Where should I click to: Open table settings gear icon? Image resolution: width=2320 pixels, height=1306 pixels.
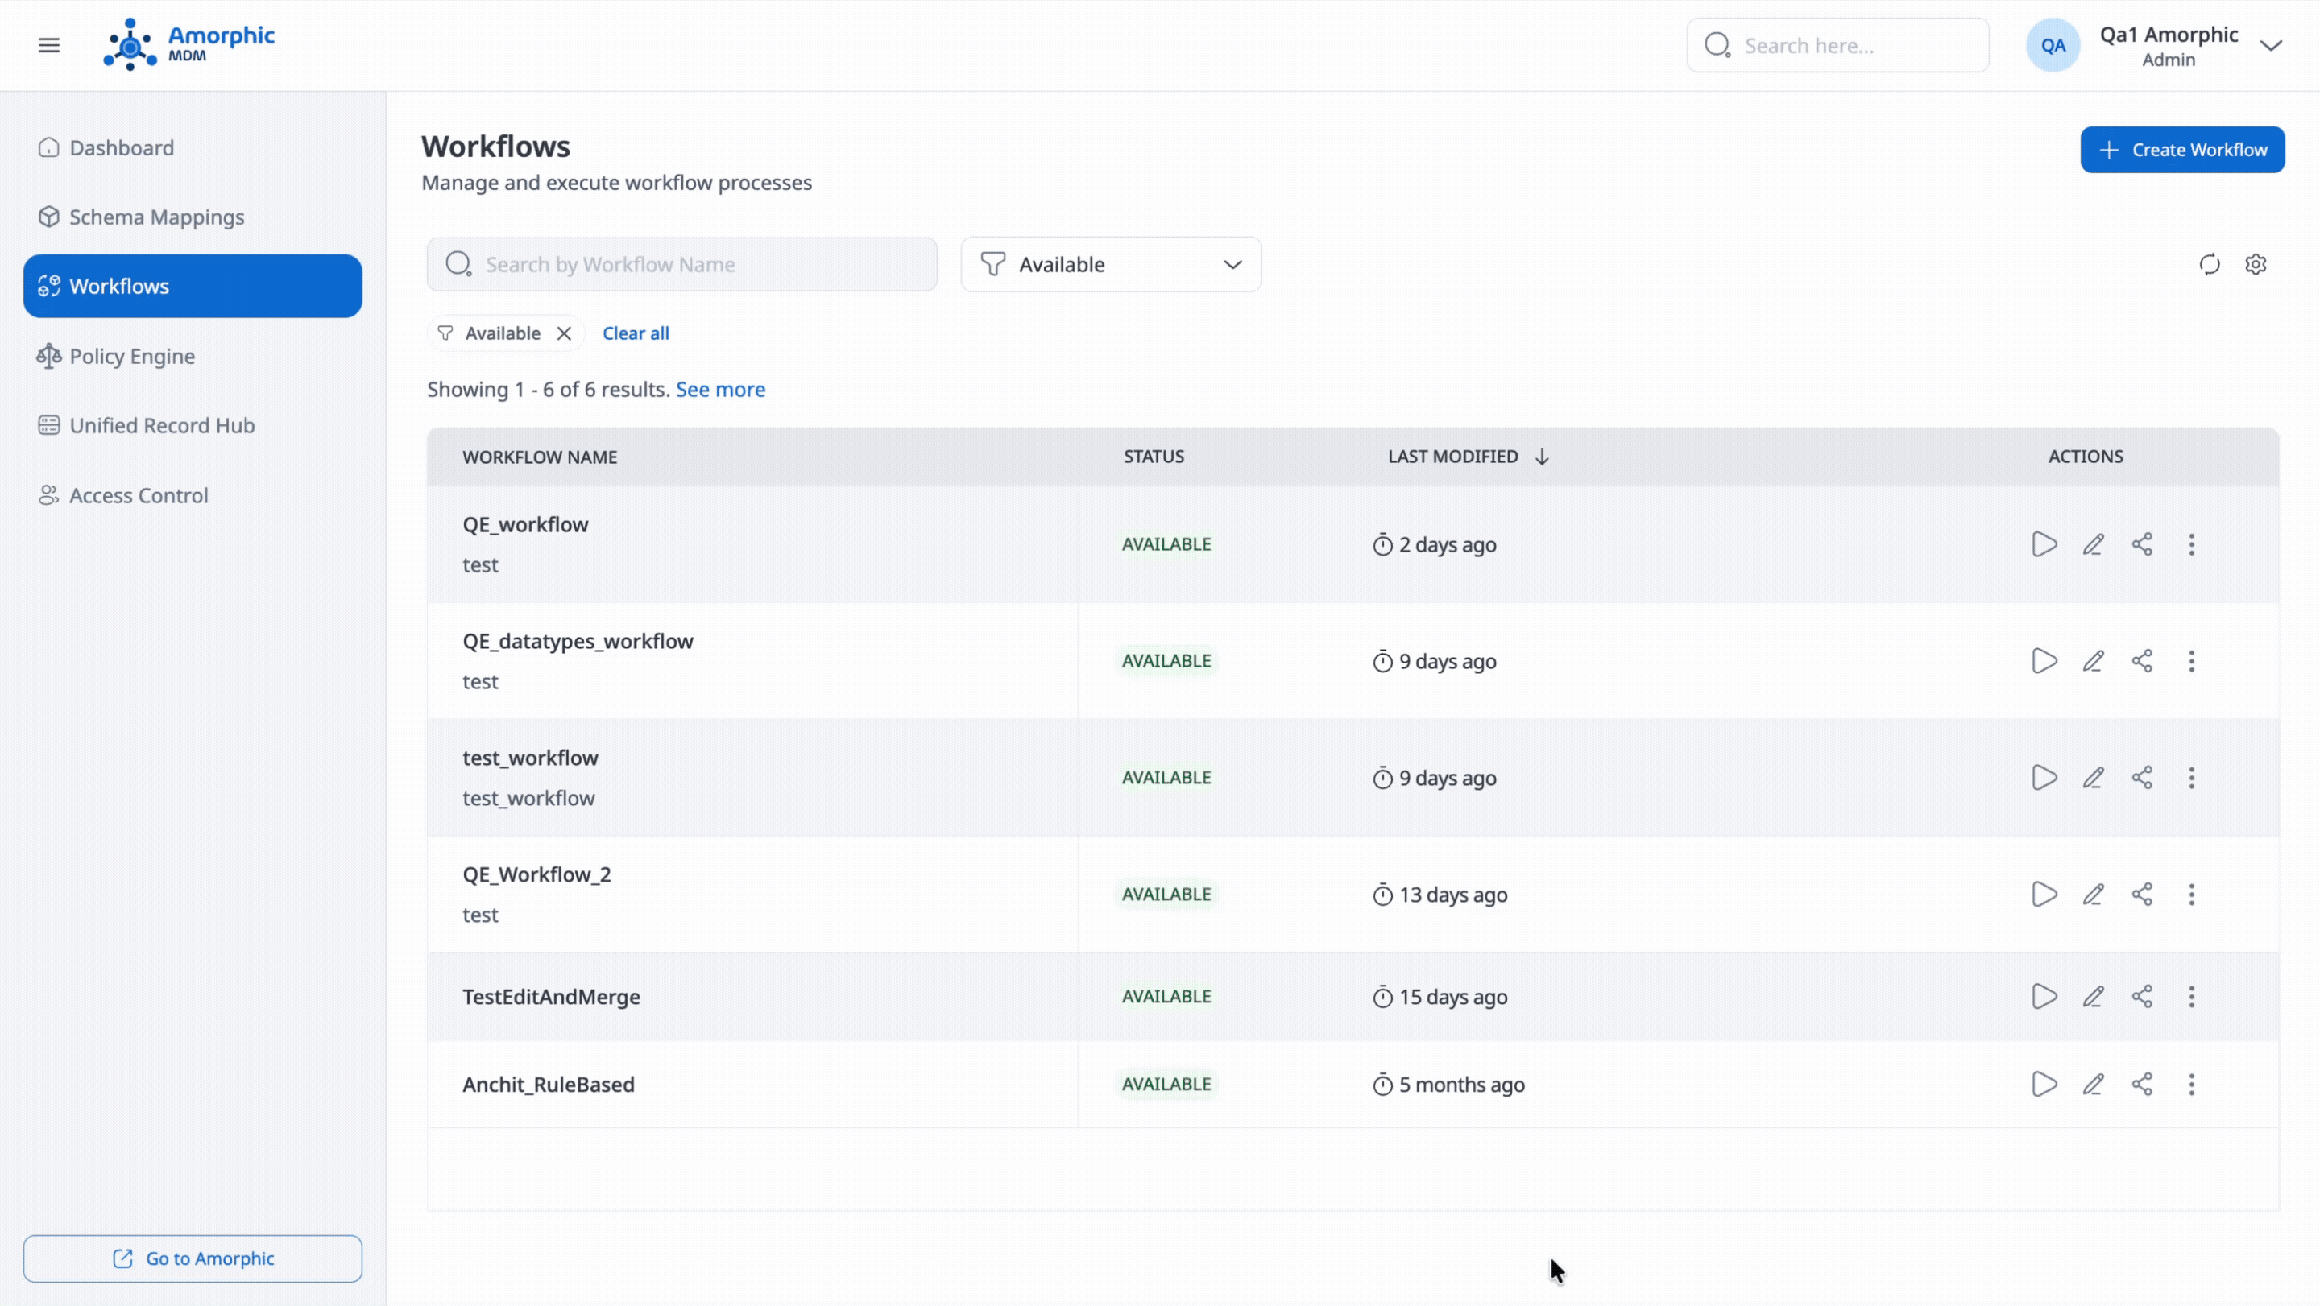(x=2256, y=265)
